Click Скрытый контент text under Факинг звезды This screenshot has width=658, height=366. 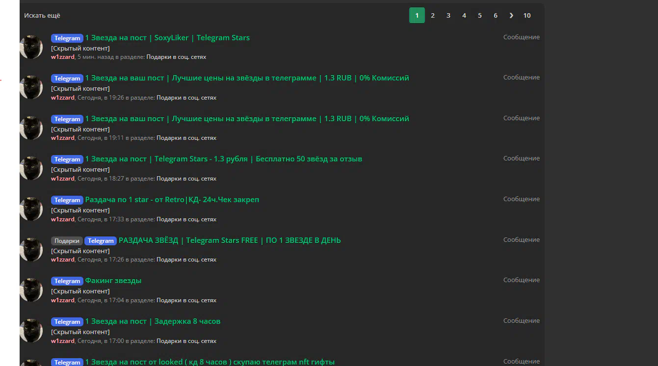point(80,291)
